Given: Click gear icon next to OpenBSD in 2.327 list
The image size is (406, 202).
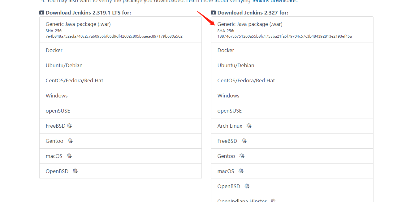Looking at the screenshot, I should point(247,186).
